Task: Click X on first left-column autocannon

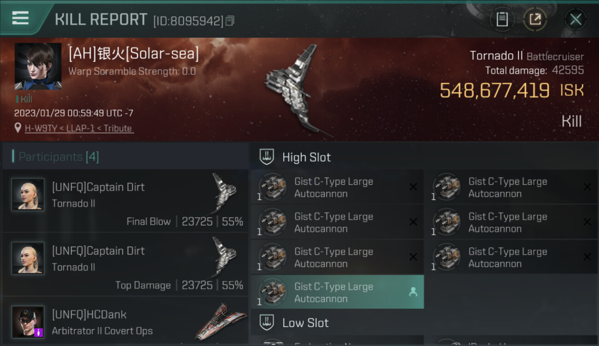Action: pyautogui.click(x=413, y=187)
